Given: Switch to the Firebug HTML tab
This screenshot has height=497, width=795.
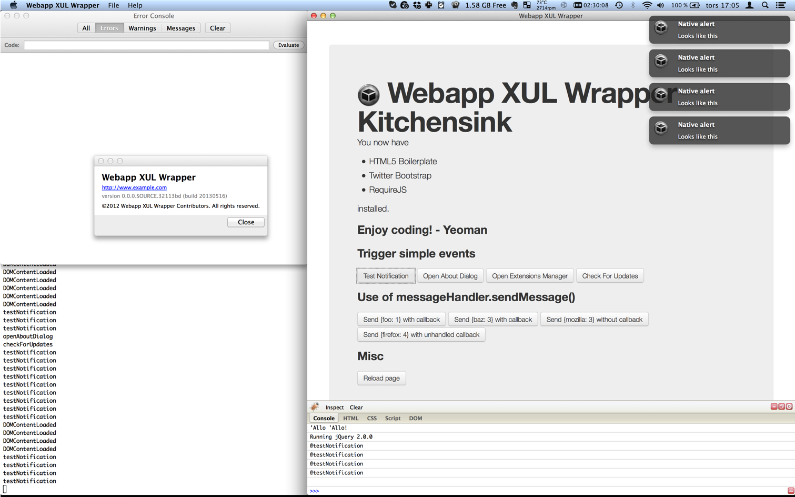Looking at the screenshot, I should [x=351, y=419].
